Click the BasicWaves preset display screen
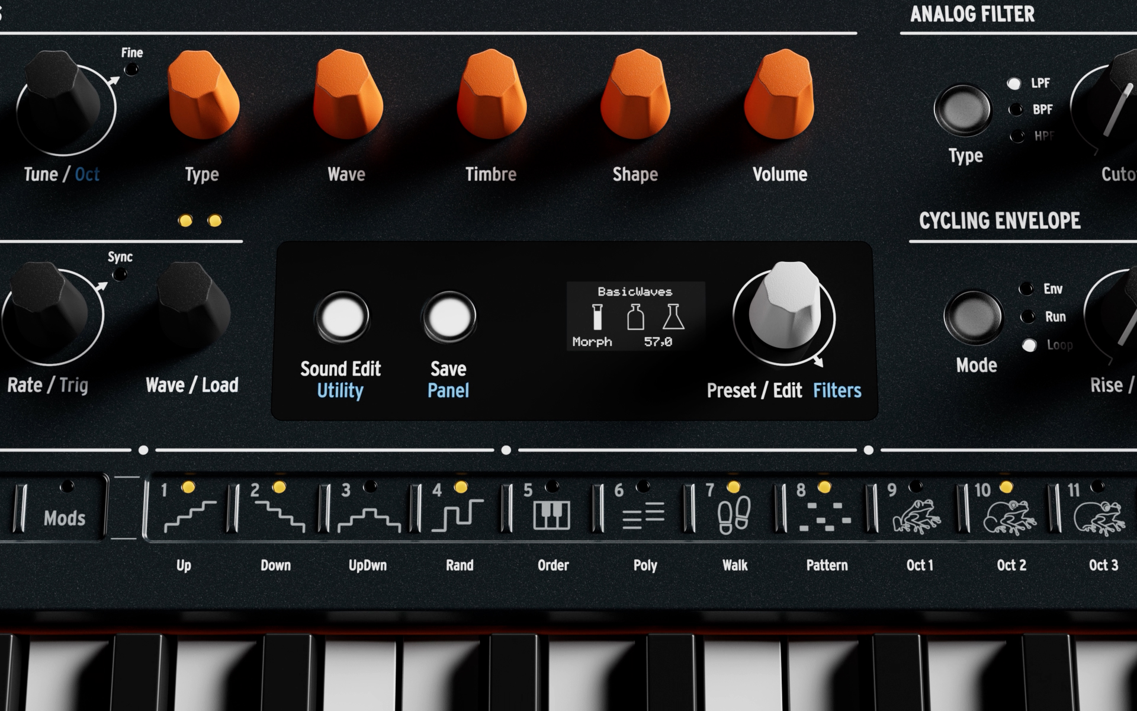Screen dimensions: 1137x711 [635, 316]
